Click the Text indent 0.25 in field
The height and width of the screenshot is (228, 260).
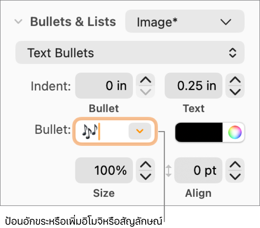pos(193,86)
